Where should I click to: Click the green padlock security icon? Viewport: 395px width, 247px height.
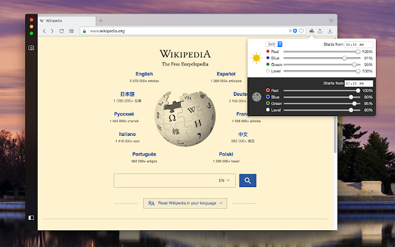click(85, 31)
